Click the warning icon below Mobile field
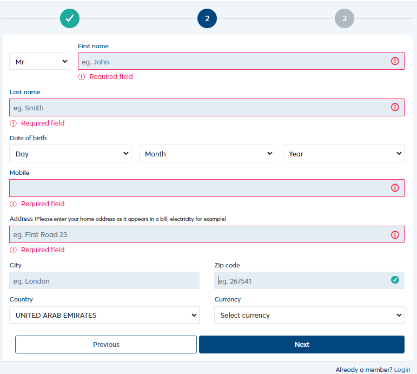 14,204
